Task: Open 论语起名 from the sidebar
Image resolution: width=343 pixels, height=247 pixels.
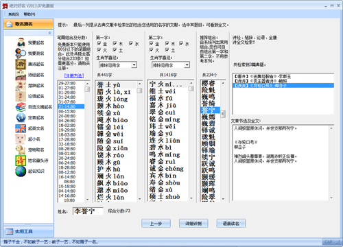Action: [30, 96]
